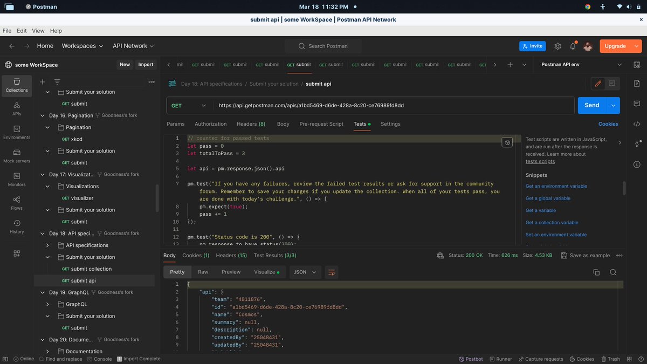
Task: Open the API Network dropdown
Action: point(133,46)
